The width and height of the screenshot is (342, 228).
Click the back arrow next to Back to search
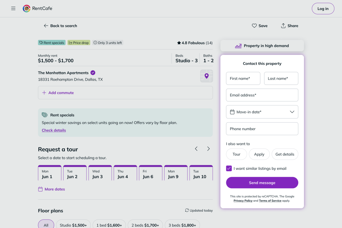46,26
